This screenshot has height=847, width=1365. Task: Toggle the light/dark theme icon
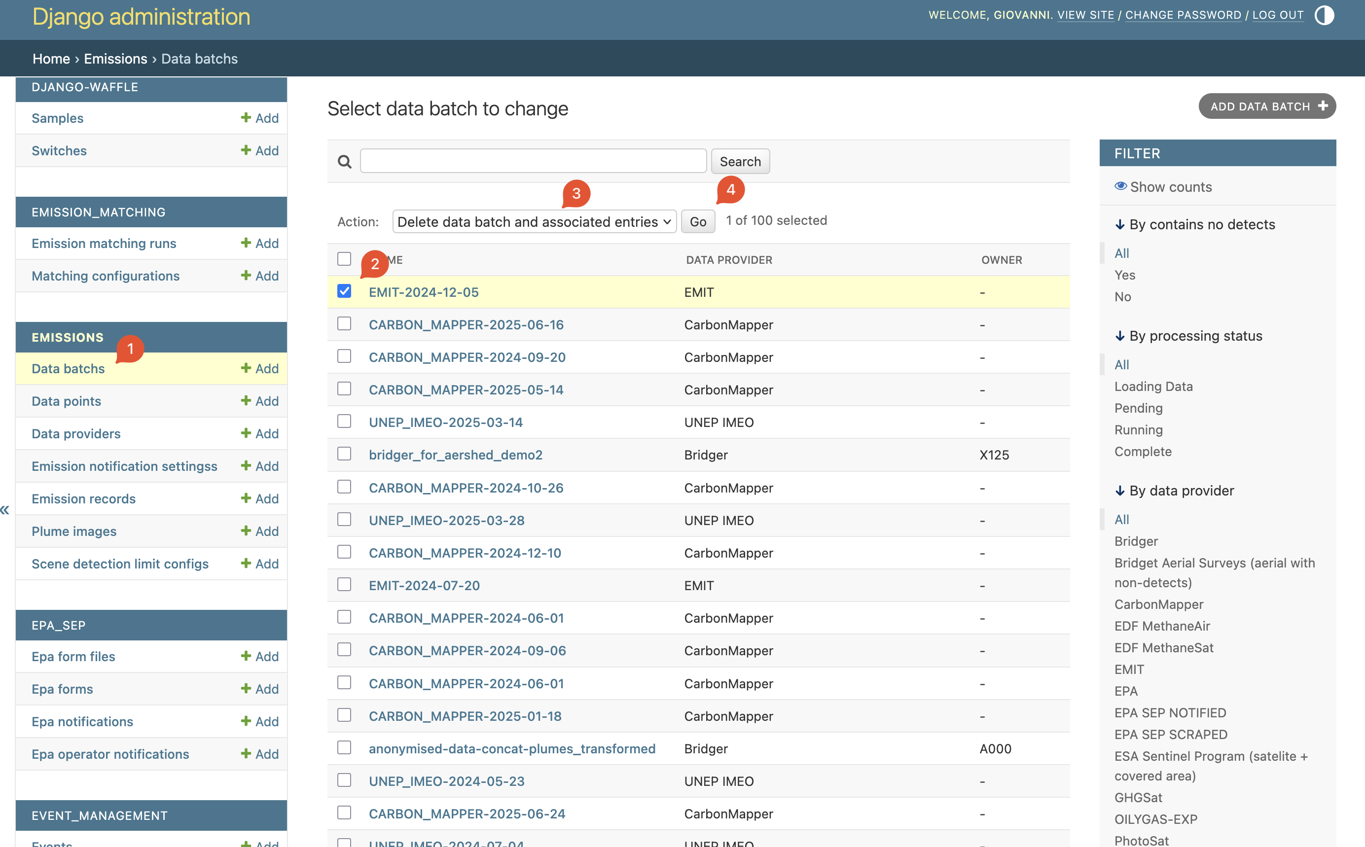tap(1324, 15)
